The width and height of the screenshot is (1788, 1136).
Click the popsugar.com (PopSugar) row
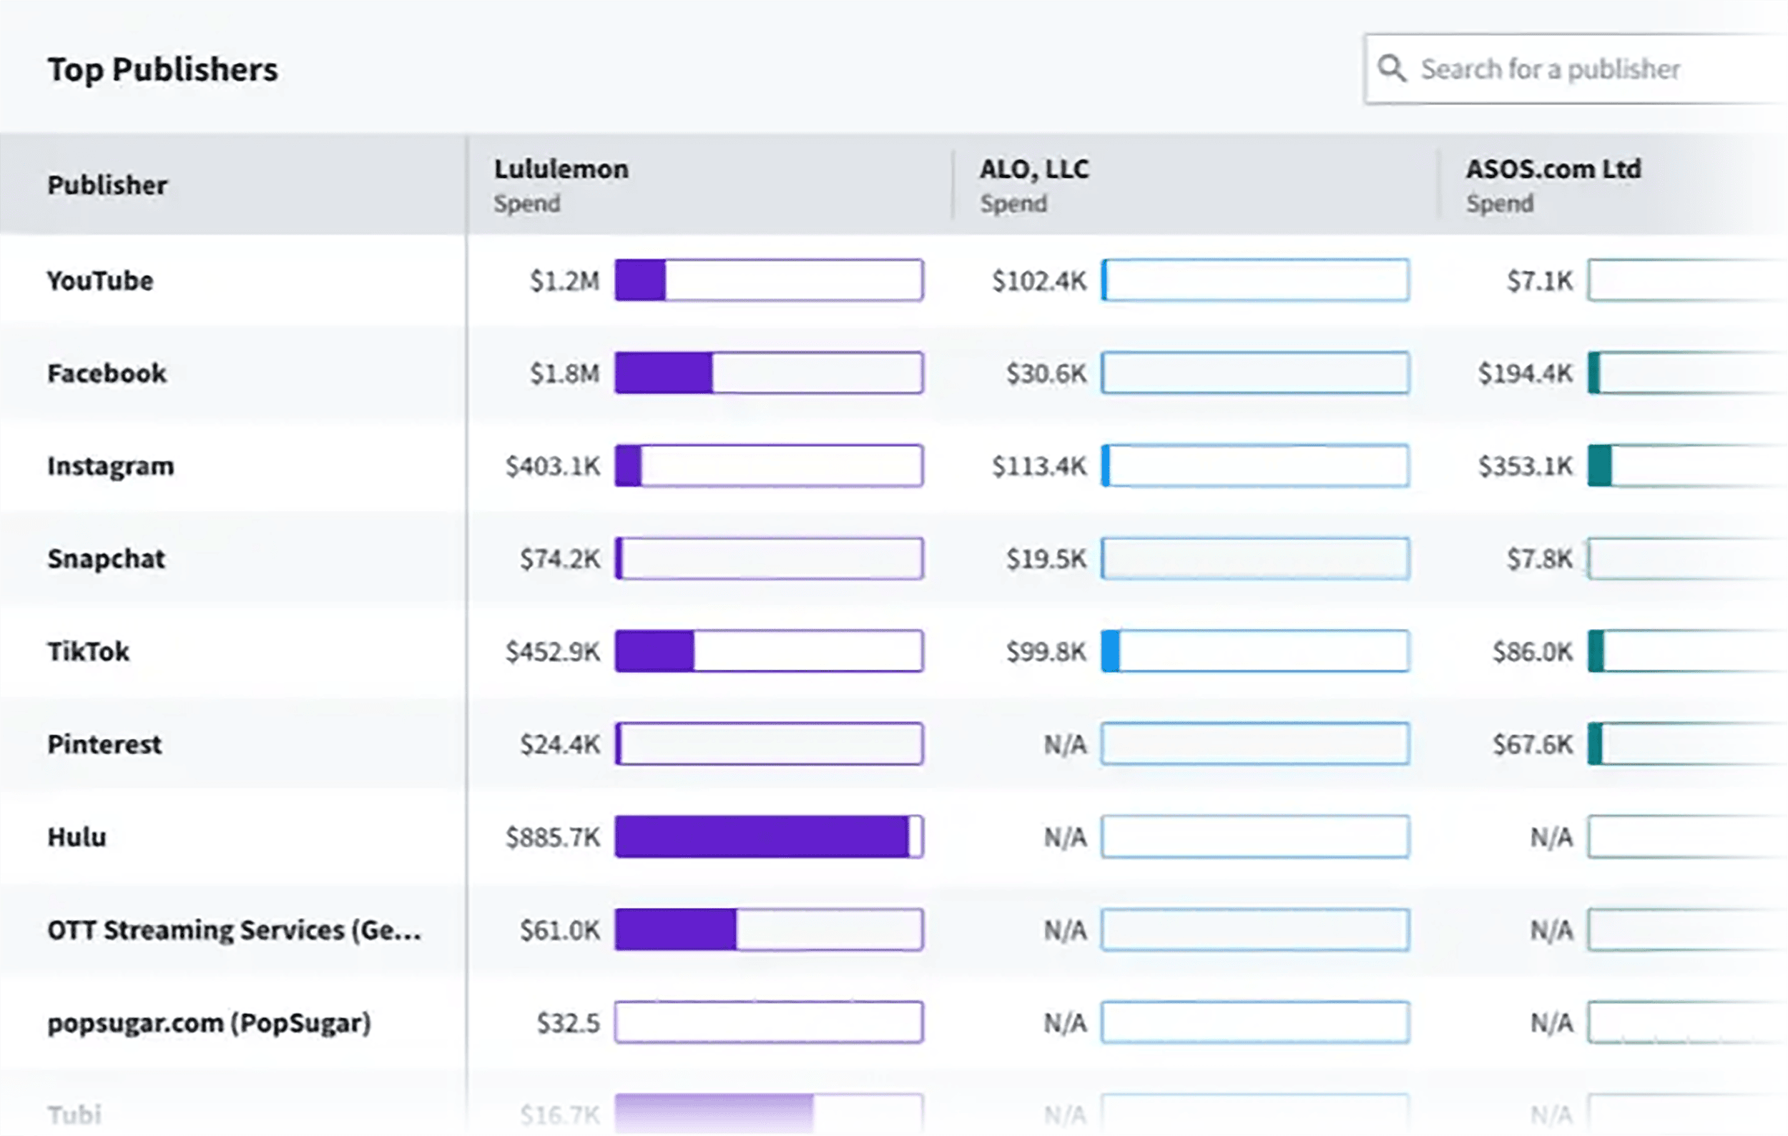click(209, 1023)
